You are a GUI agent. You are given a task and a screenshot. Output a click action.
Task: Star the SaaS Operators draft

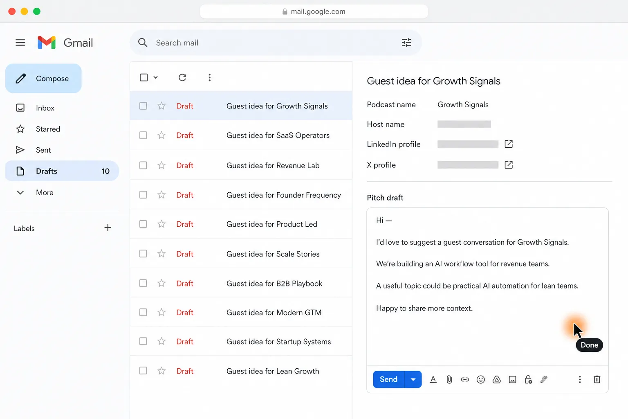point(161,135)
